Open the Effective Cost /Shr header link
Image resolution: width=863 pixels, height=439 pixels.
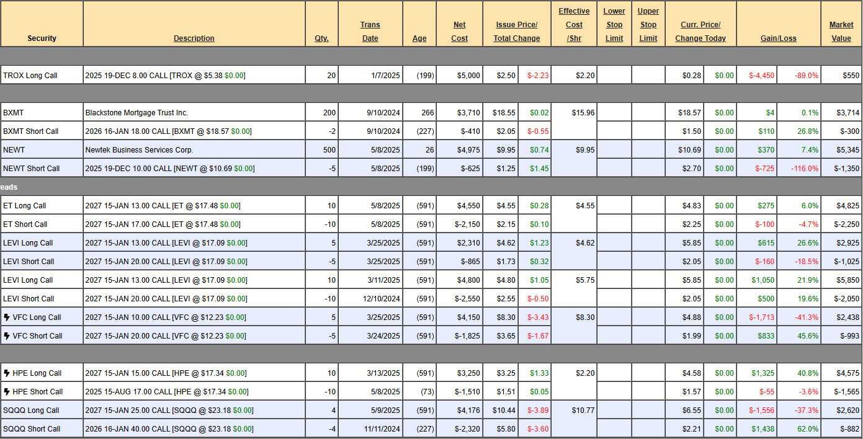[574, 25]
